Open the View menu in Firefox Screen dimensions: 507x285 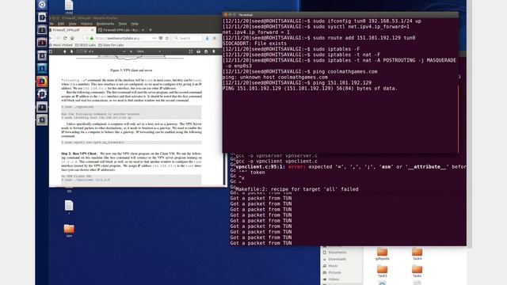(x=72, y=24)
